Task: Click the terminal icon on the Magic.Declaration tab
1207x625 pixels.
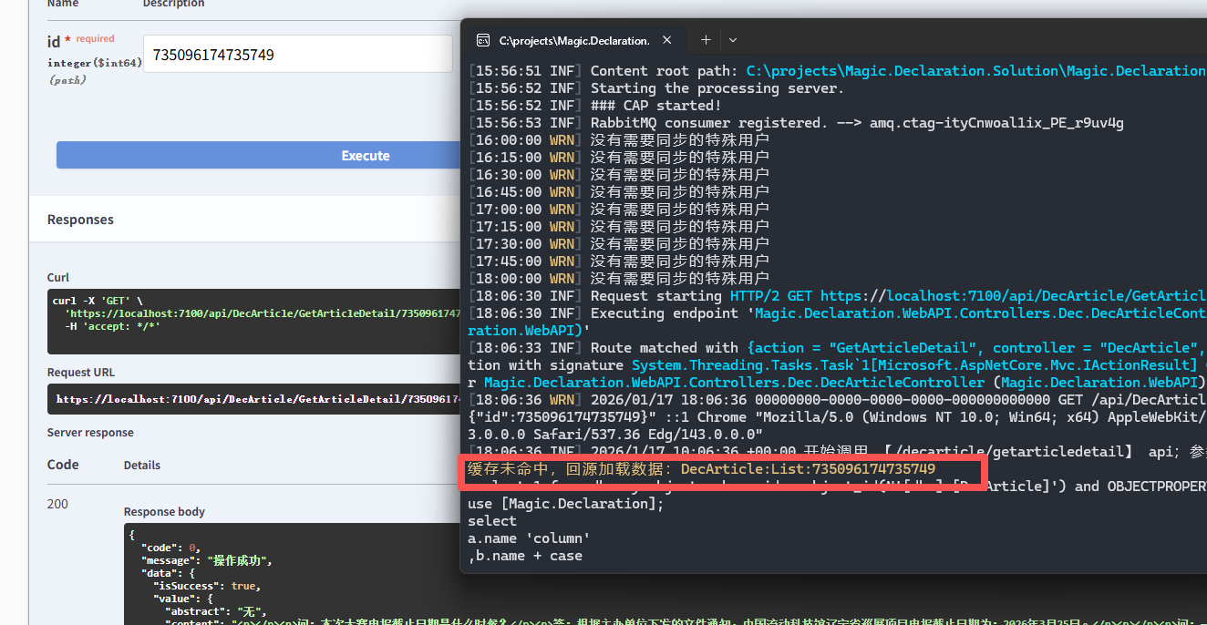Action: 482,40
